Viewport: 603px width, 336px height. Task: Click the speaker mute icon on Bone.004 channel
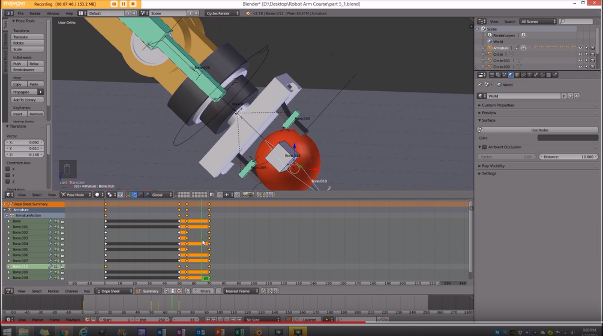(x=56, y=244)
